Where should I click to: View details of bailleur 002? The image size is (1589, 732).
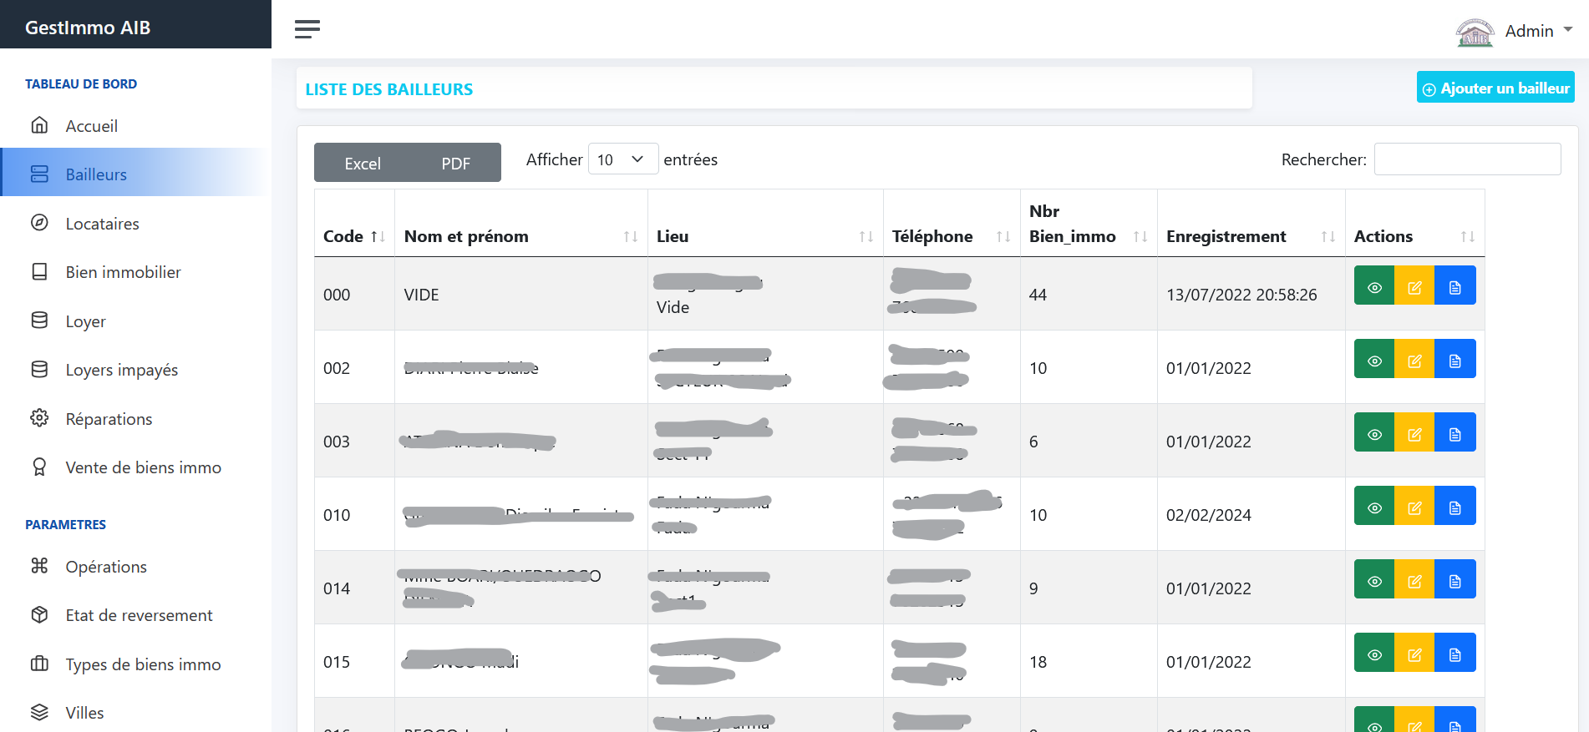[x=1374, y=359]
